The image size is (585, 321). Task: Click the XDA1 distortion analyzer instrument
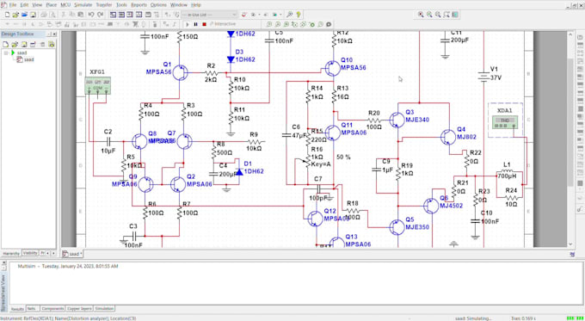pos(505,122)
